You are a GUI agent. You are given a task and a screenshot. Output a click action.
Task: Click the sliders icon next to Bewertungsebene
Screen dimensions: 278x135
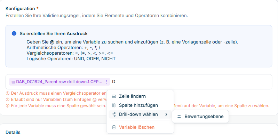180,117
